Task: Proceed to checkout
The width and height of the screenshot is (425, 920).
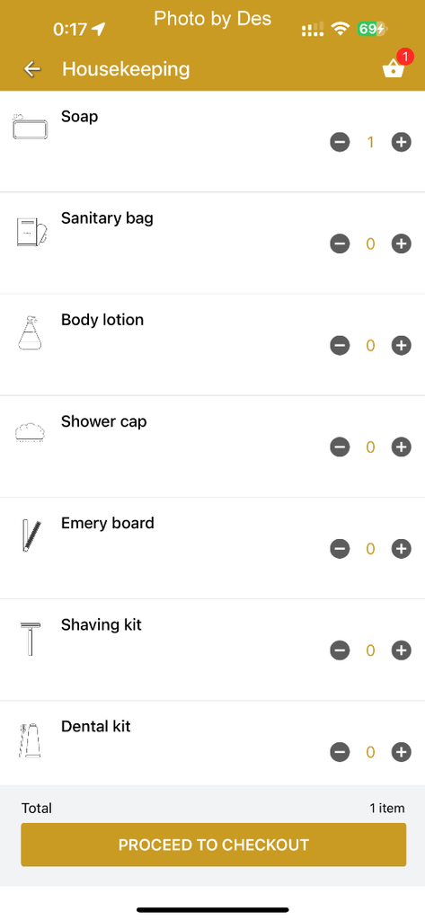Action: [x=214, y=845]
